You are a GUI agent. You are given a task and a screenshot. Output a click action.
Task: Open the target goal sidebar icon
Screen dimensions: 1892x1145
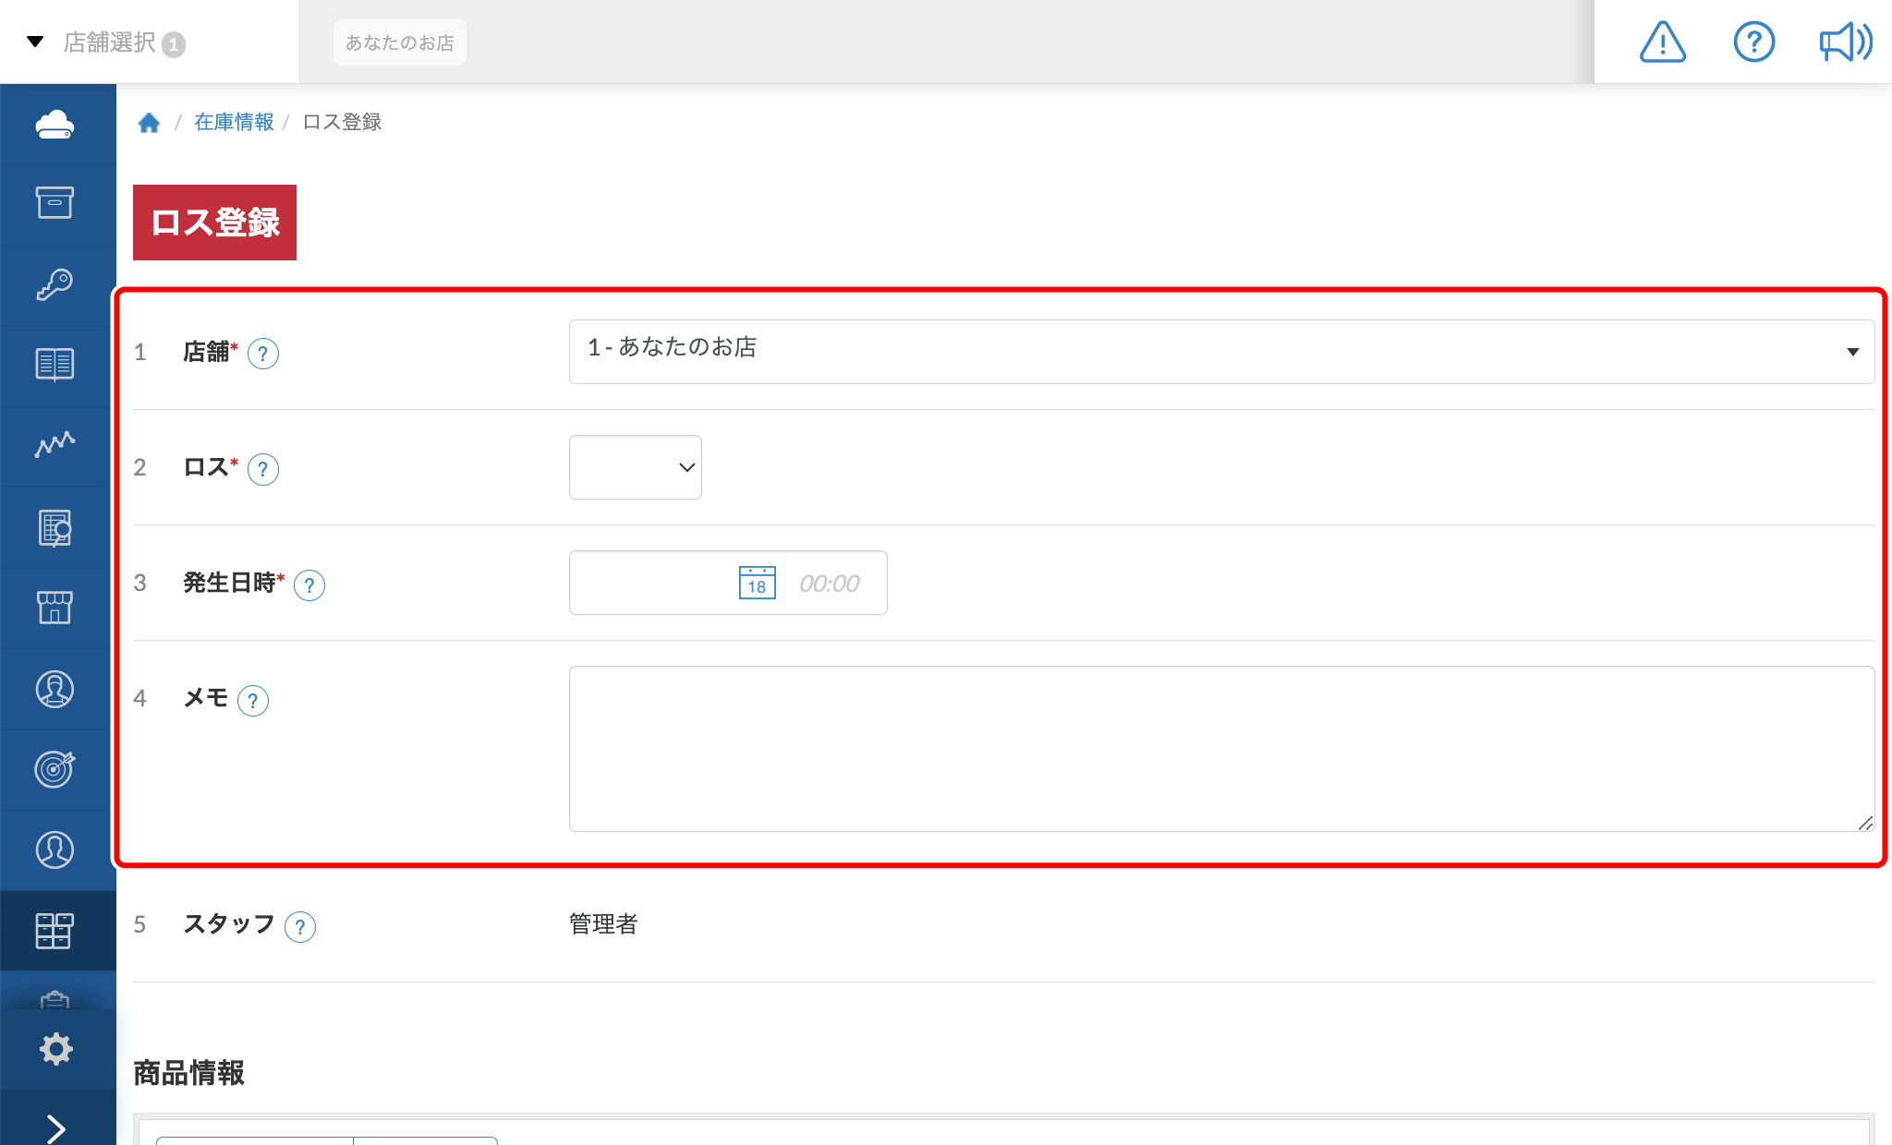click(55, 768)
